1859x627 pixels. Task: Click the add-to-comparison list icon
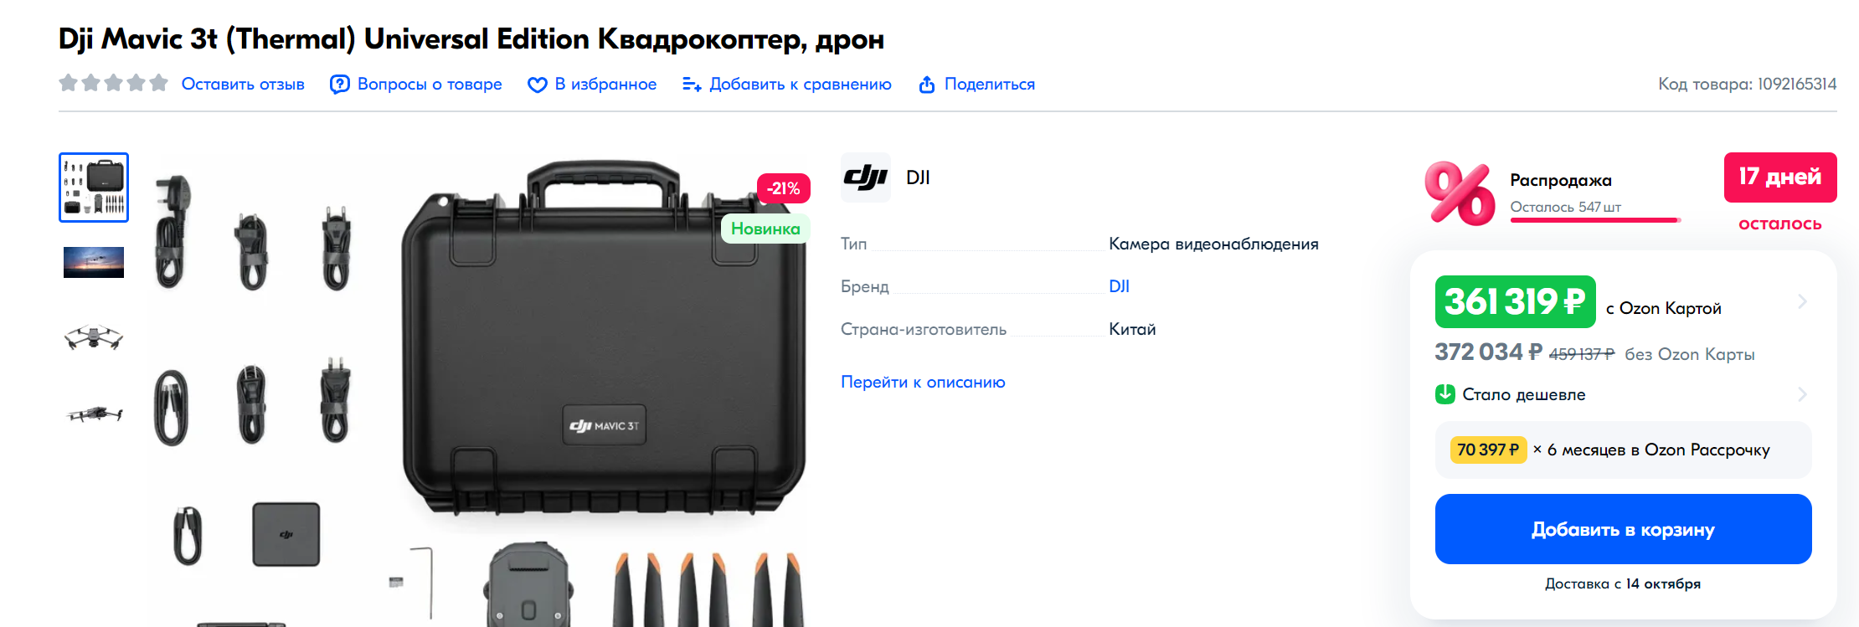(692, 85)
